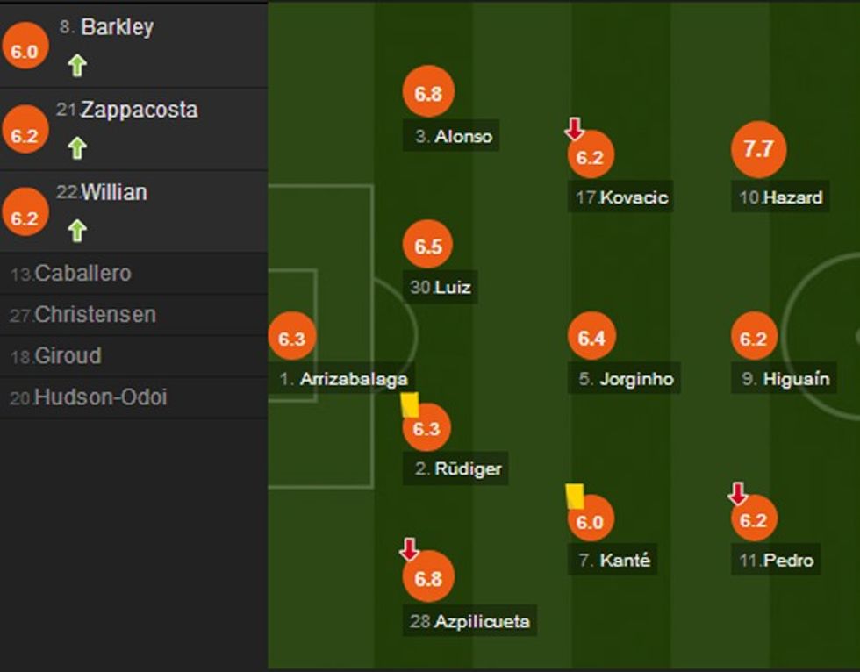Screen dimensions: 860x672
Task: Click green arrow under Zappacosta
Action: pos(77,148)
